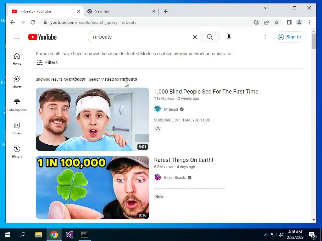
Task: Open Windows taskbar search
Action: point(23,235)
